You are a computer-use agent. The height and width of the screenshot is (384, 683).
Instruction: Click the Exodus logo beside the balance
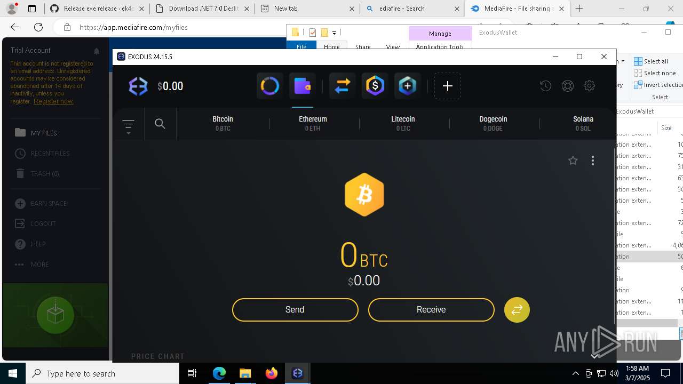pyautogui.click(x=138, y=86)
